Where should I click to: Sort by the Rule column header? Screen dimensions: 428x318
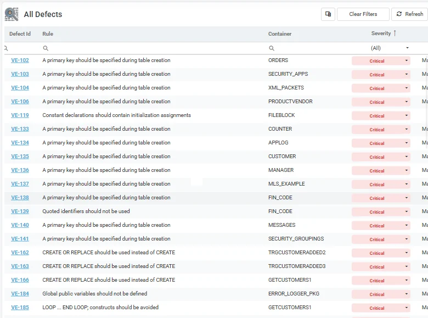[x=48, y=34]
